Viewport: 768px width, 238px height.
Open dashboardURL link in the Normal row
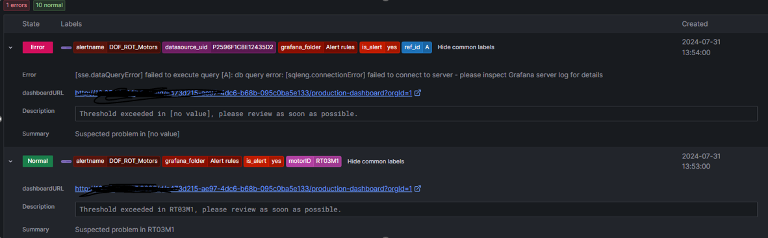[x=244, y=189]
